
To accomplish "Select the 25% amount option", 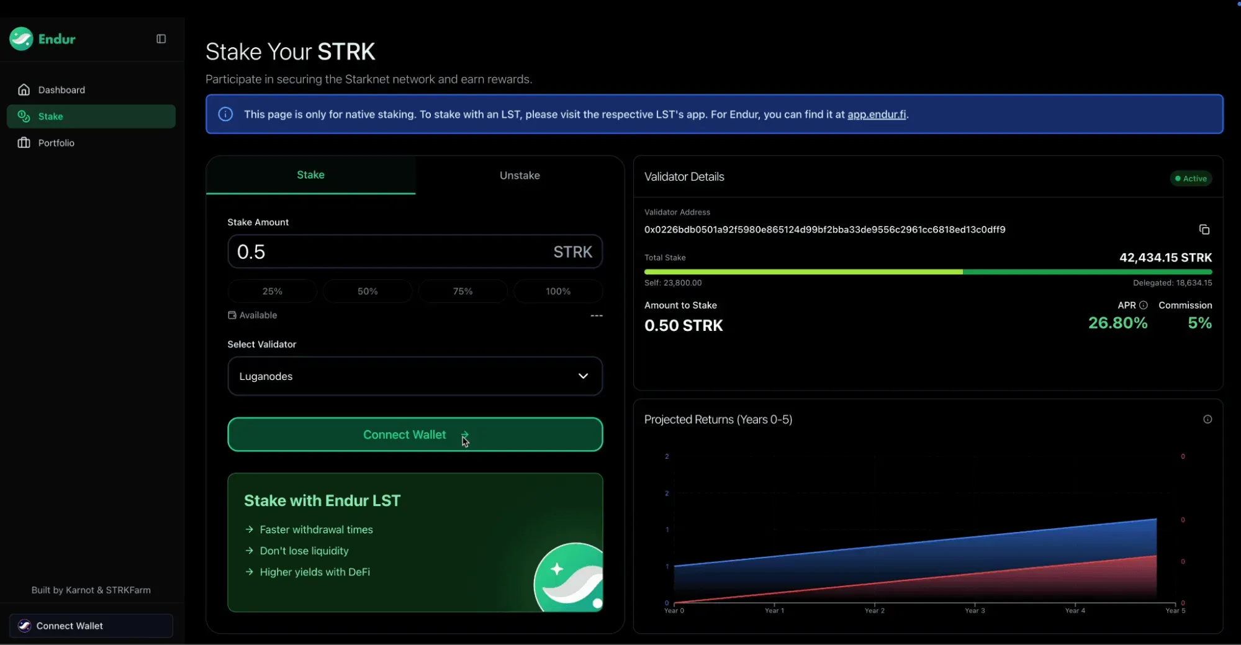I will point(273,291).
